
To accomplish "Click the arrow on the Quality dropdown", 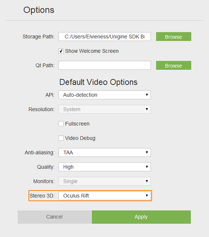I will point(147,167).
